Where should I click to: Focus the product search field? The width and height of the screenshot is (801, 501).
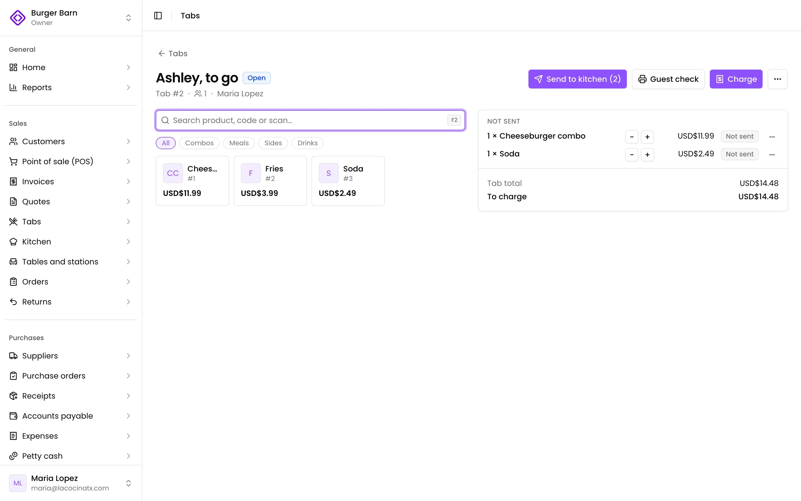[x=310, y=120]
